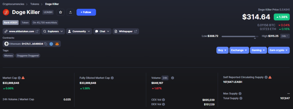Expand the Gaming dropdown

pos(258,50)
